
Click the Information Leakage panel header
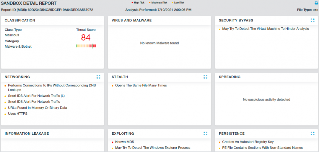tap(27, 133)
